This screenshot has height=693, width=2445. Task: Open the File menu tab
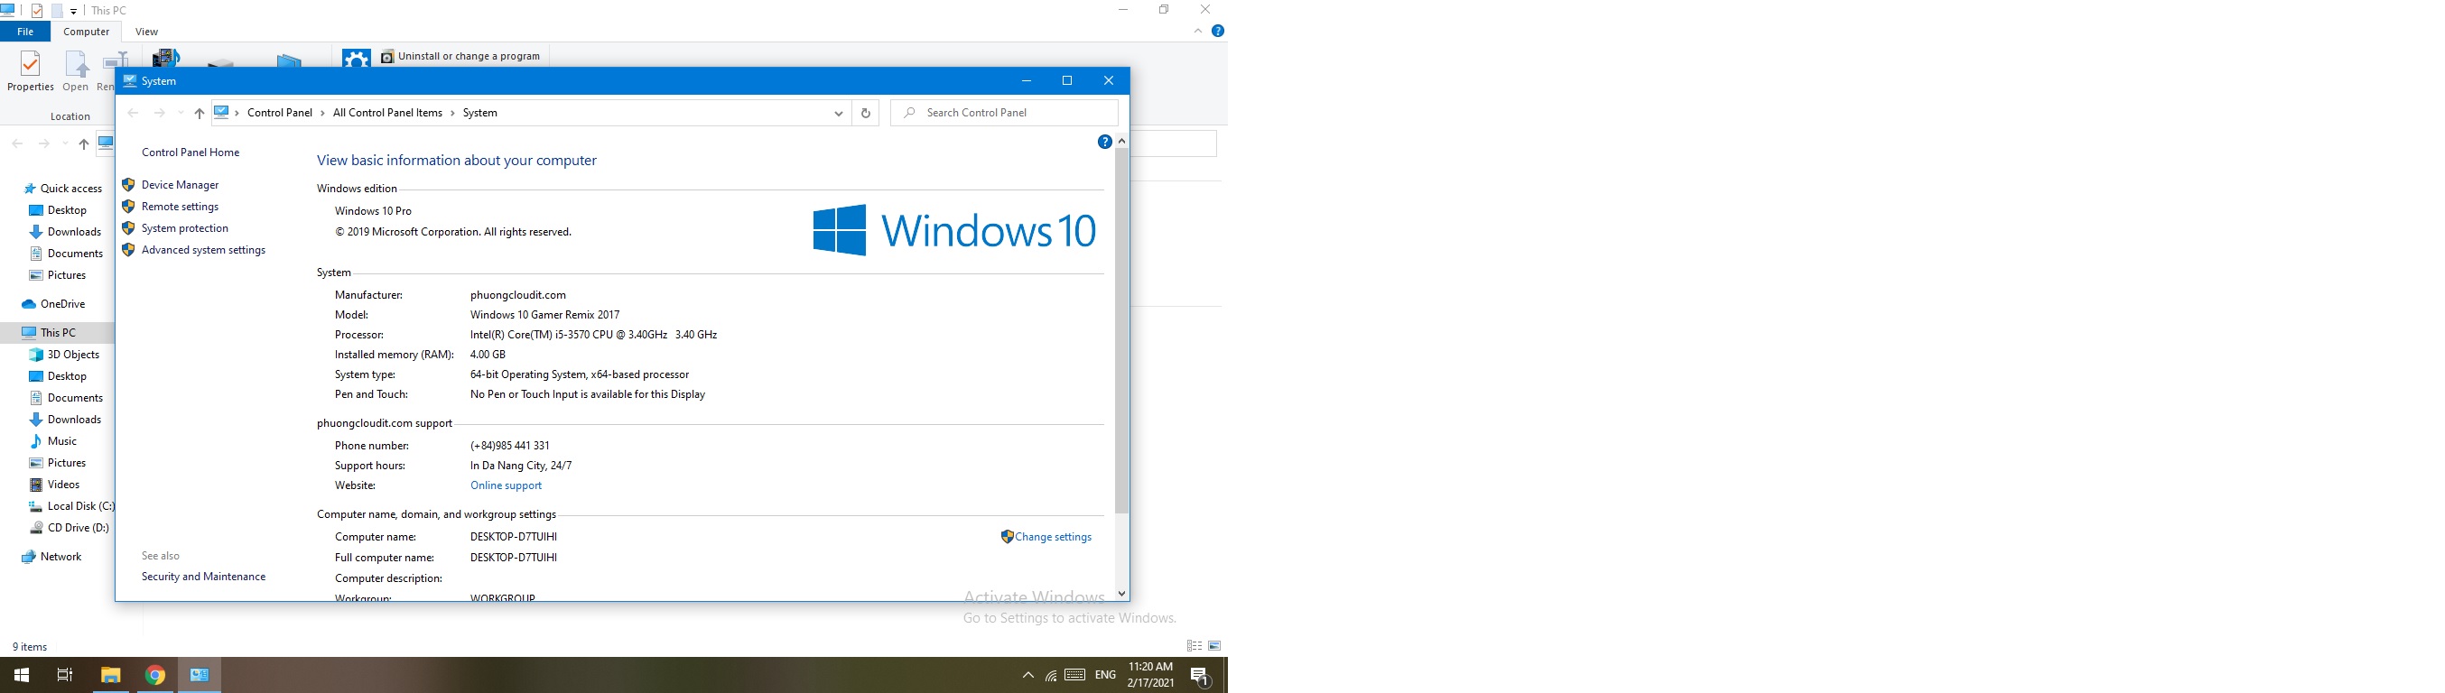point(25,32)
